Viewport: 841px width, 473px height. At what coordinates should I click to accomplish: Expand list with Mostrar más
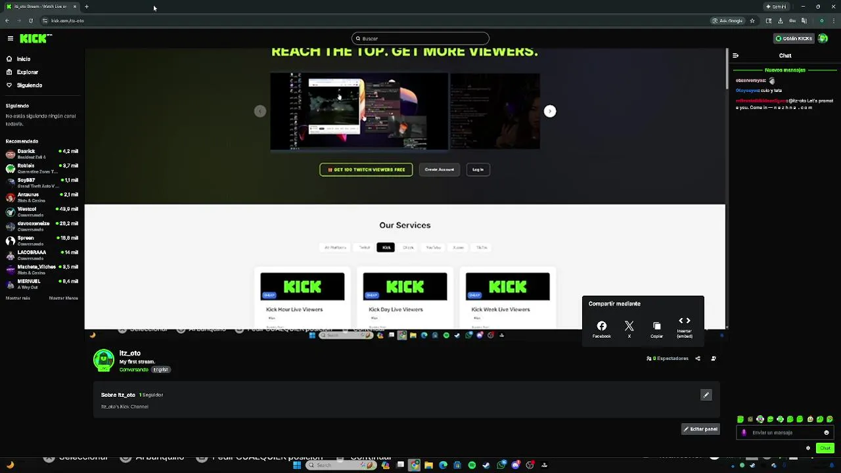tap(18, 298)
